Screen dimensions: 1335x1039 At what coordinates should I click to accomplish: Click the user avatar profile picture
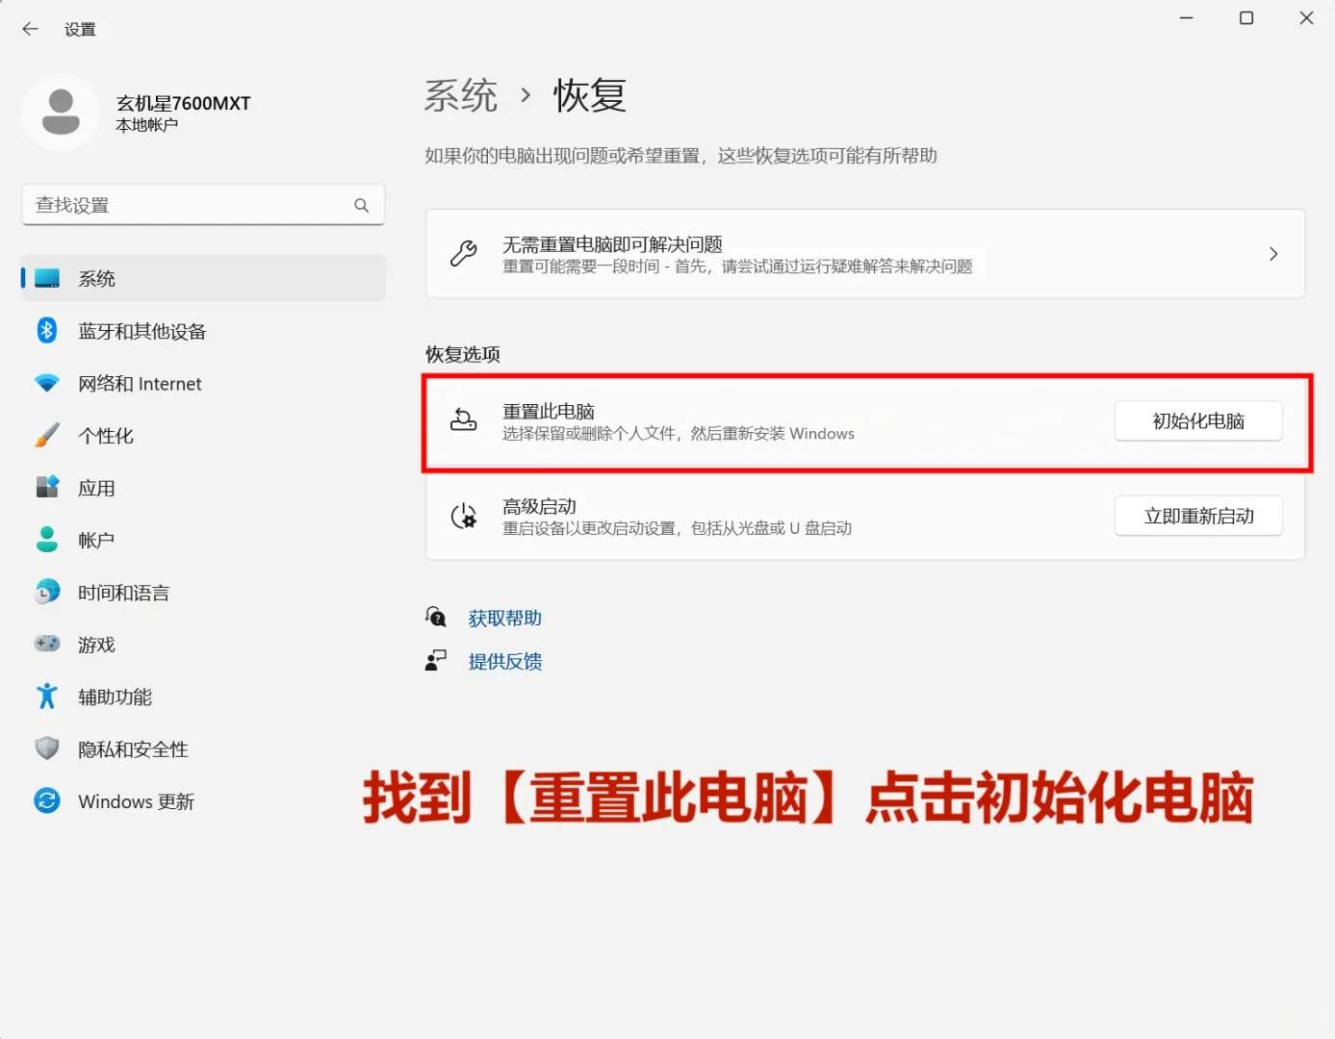click(61, 113)
